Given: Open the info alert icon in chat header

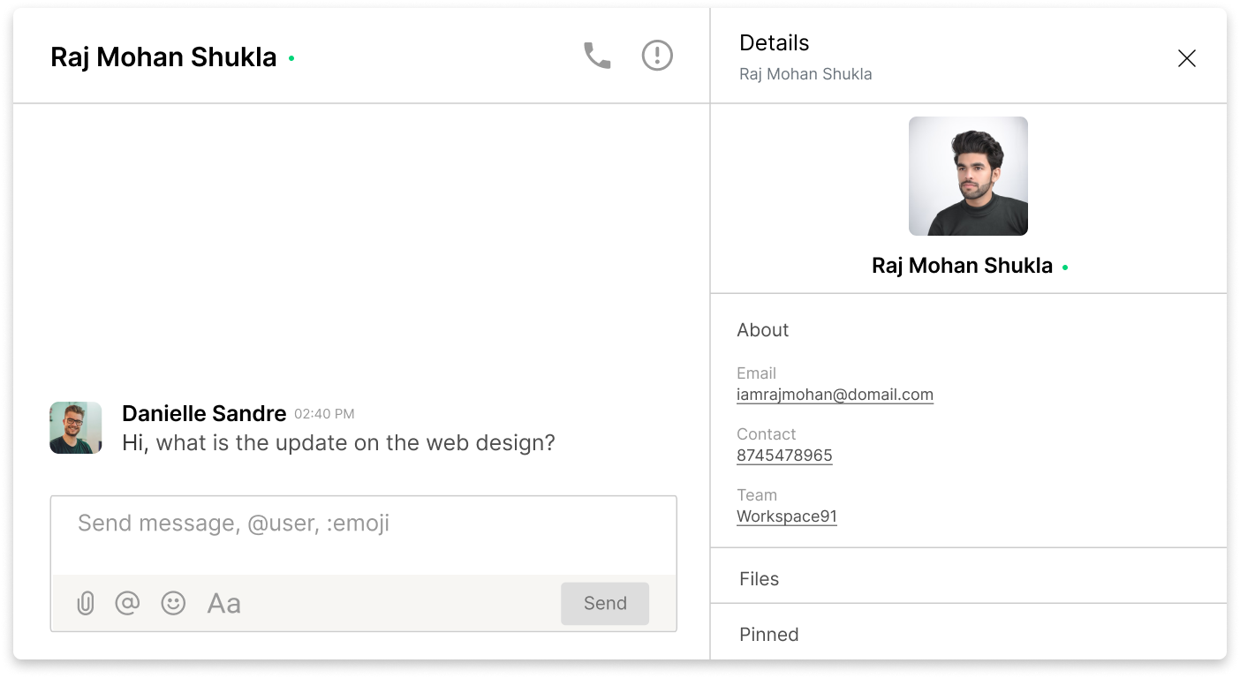Looking at the screenshot, I should (657, 56).
